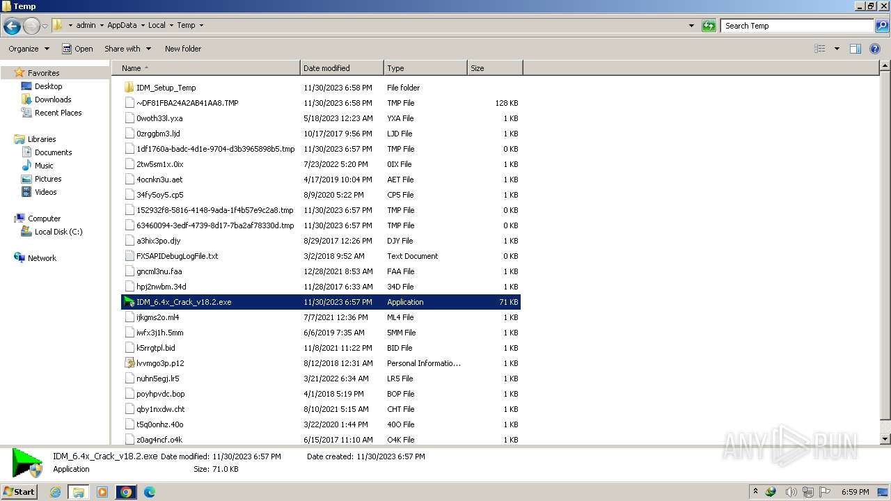Sort by the Type column header

click(425, 68)
